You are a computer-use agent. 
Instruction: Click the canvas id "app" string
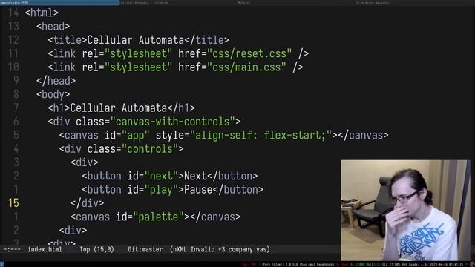click(x=135, y=135)
